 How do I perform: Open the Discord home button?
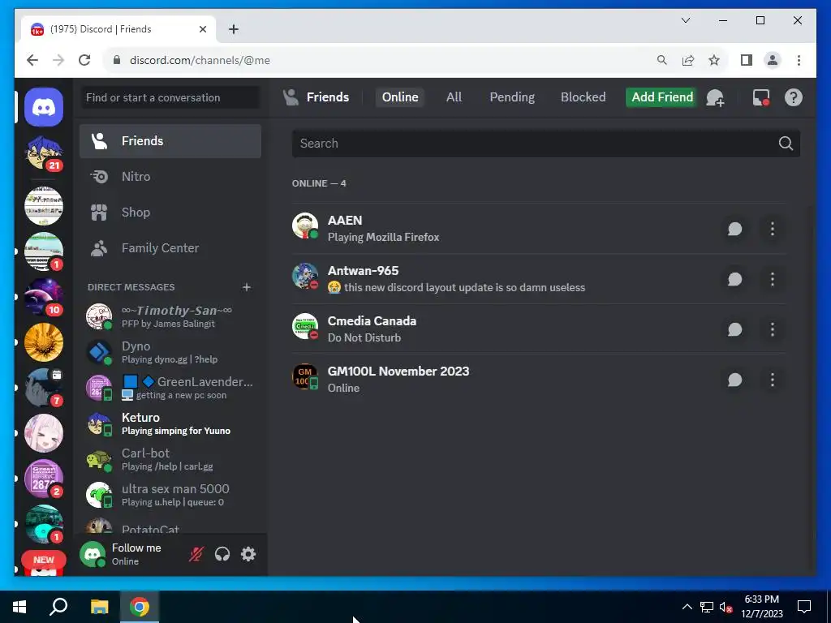coord(44,108)
